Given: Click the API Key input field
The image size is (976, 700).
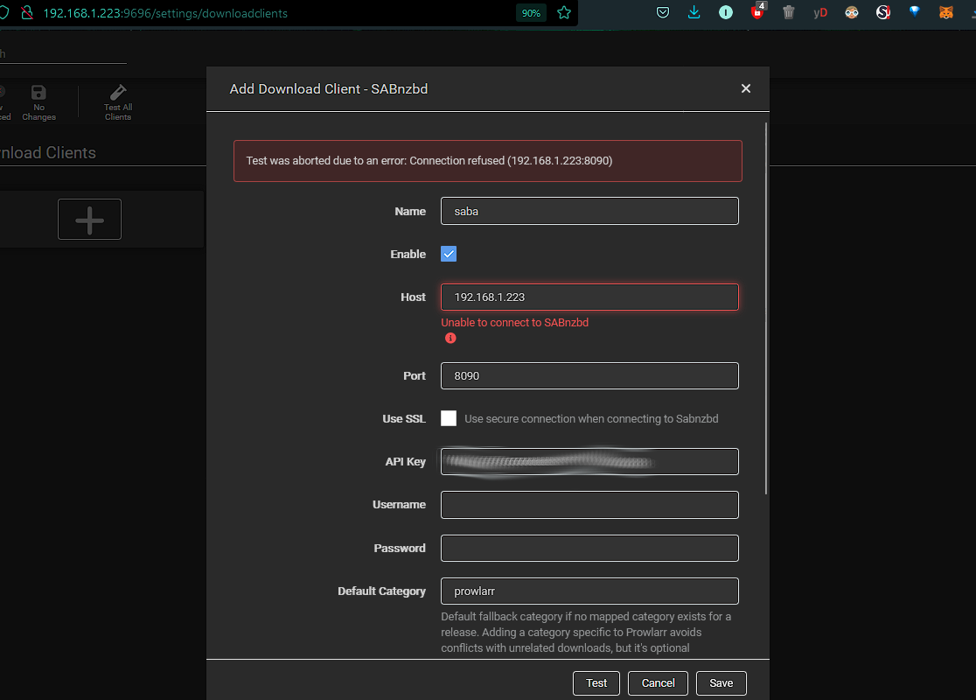Looking at the screenshot, I should (x=589, y=461).
